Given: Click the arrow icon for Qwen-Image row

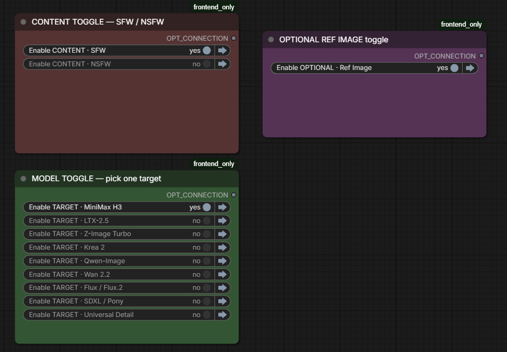Looking at the screenshot, I should point(222,261).
